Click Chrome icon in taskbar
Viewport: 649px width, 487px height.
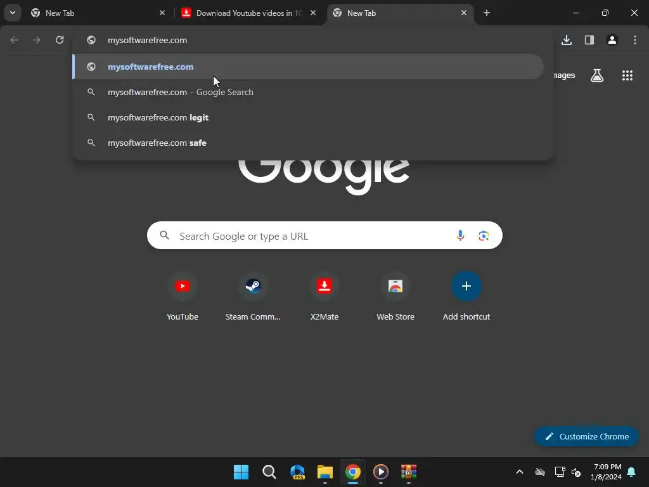(x=353, y=472)
